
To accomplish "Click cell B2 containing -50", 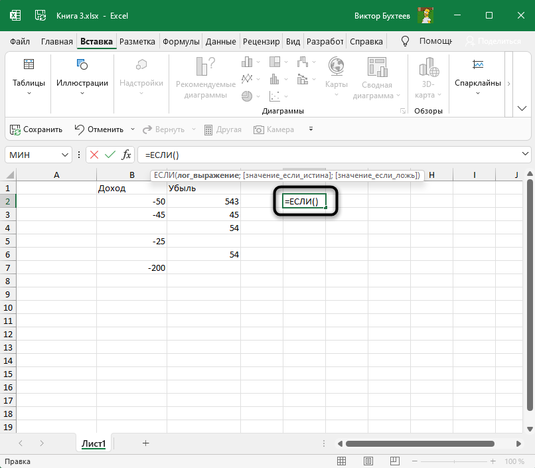I will 131,201.
